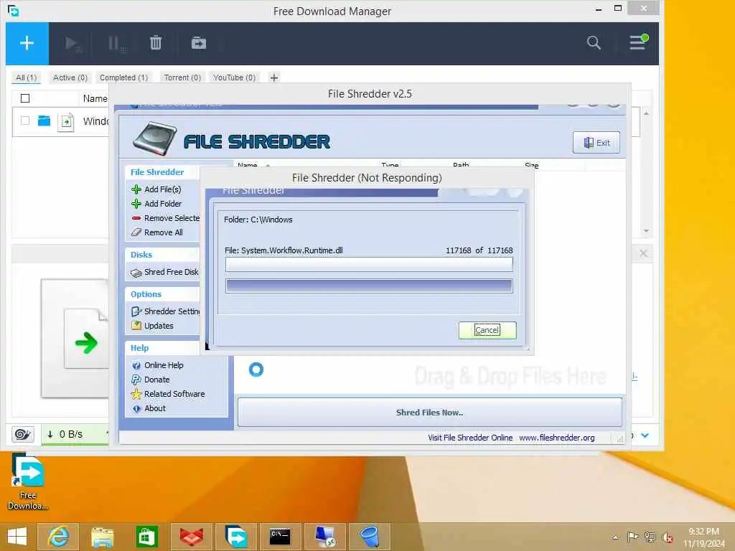Click Remove All in the sidebar
Viewport: 735px width, 551px height.
pyautogui.click(x=163, y=232)
